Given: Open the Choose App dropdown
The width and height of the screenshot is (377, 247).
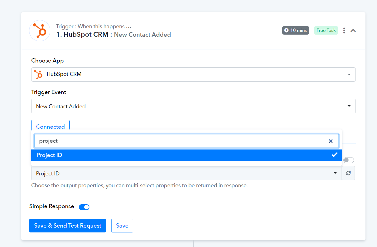Looking at the screenshot, I should point(193,74).
